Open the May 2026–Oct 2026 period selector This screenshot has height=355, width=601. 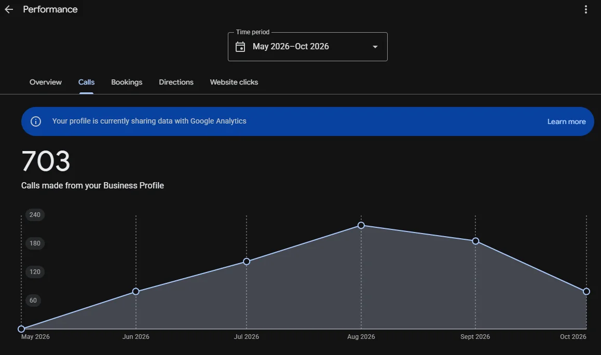[x=307, y=47]
